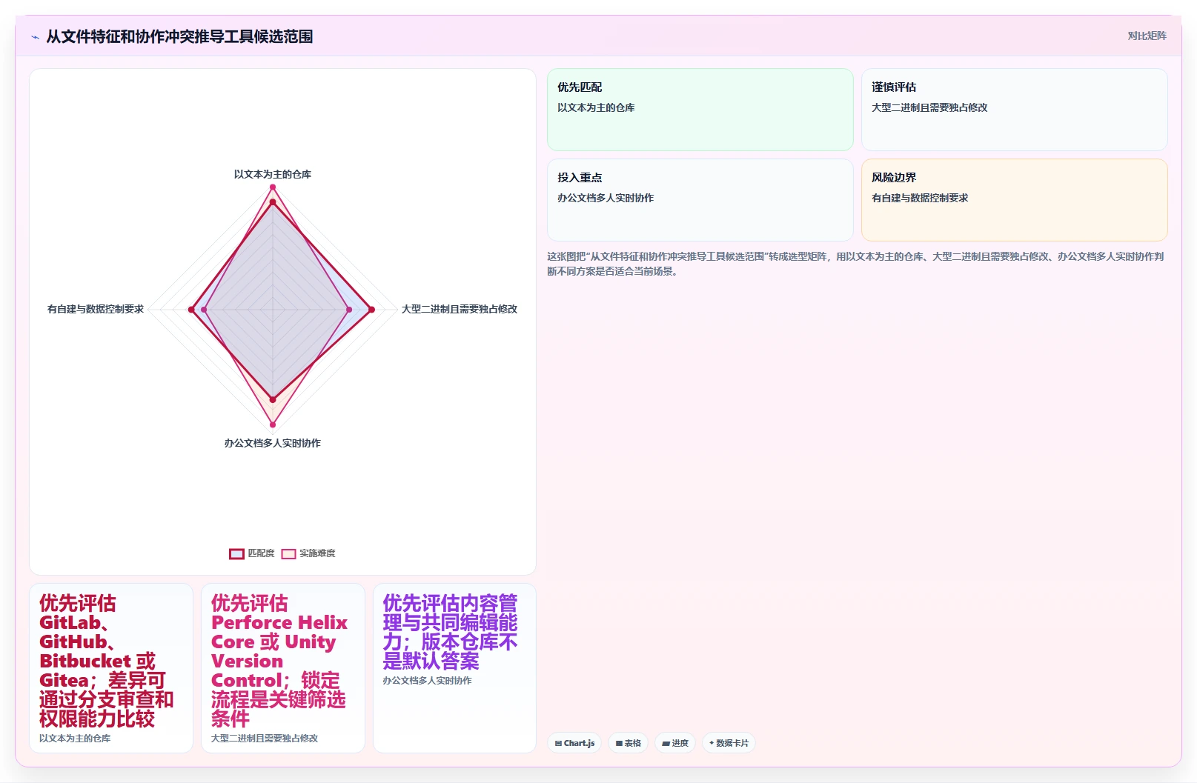Toggle the 实施难度 legend swatch
Viewport: 1197px width, 783px height.
click(x=288, y=553)
